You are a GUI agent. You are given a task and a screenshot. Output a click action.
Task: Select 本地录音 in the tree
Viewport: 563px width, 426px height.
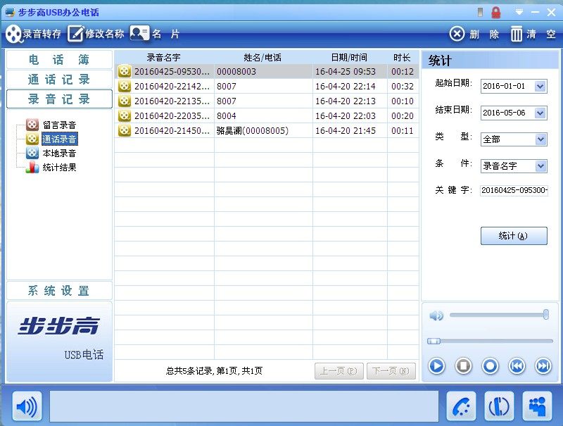(x=59, y=153)
